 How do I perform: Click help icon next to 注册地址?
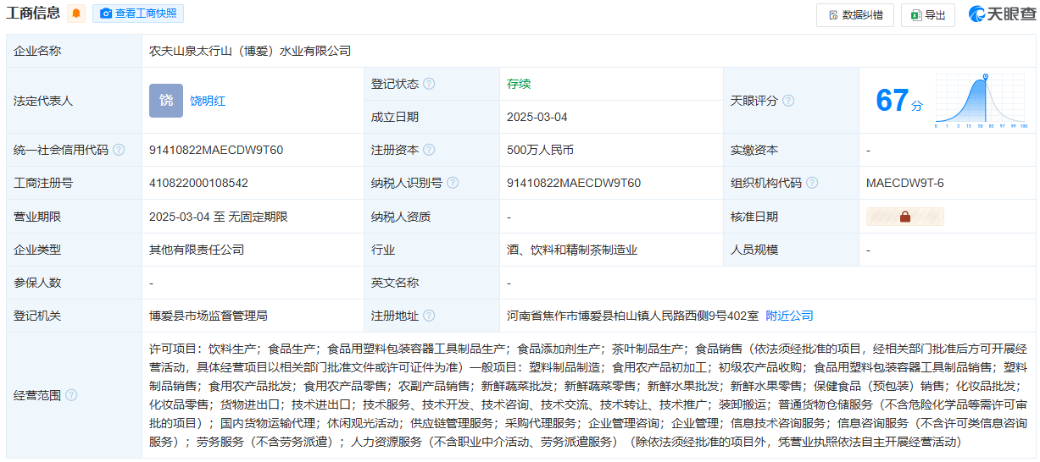coord(430,316)
